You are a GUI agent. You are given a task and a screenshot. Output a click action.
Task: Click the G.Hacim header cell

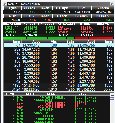pyautogui.click(x=103, y=8)
